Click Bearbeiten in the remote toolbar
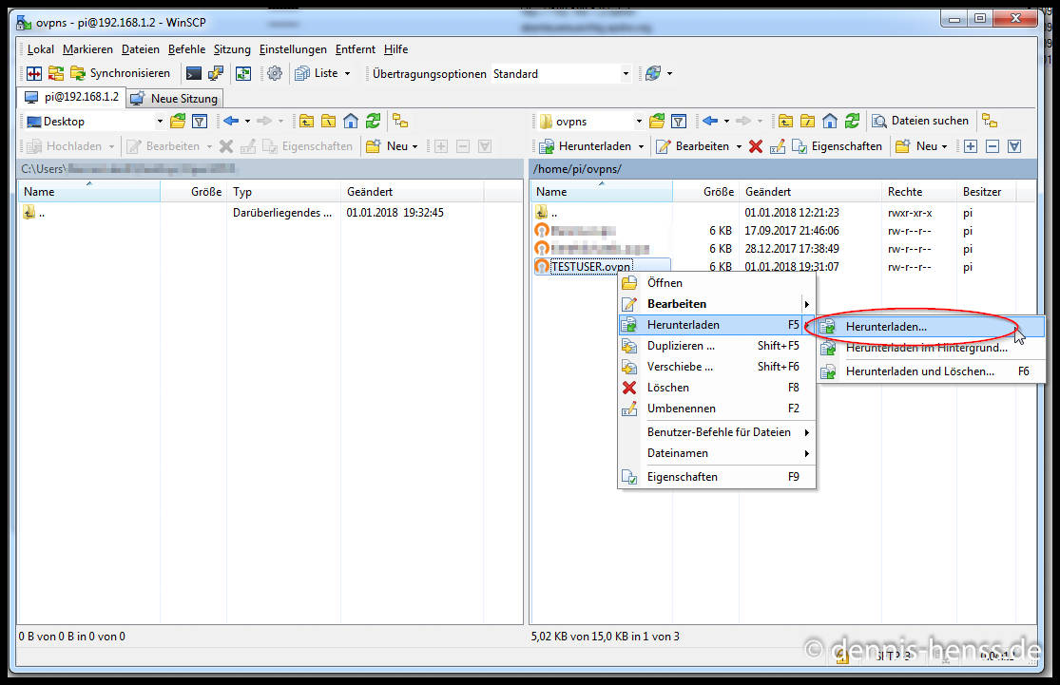This screenshot has width=1060, height=685. [x=693, y=146]
